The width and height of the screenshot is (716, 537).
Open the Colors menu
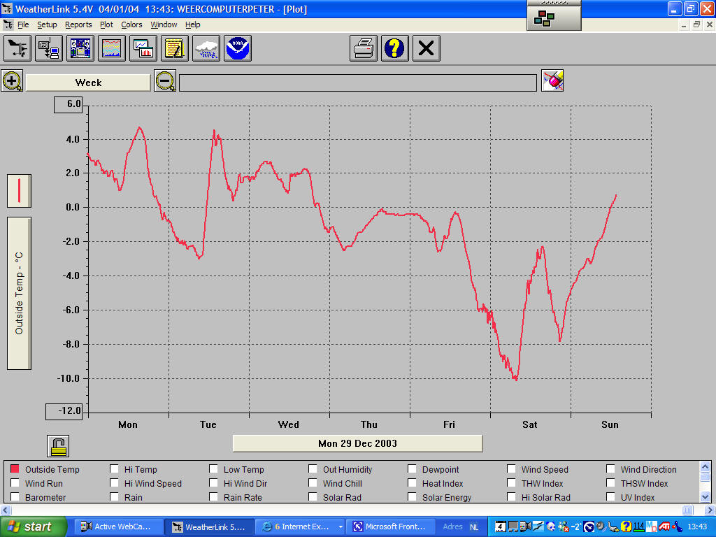131,24
